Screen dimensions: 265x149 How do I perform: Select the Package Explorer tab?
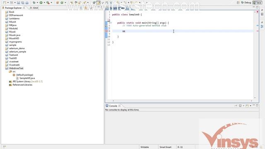tap(13, 8)
